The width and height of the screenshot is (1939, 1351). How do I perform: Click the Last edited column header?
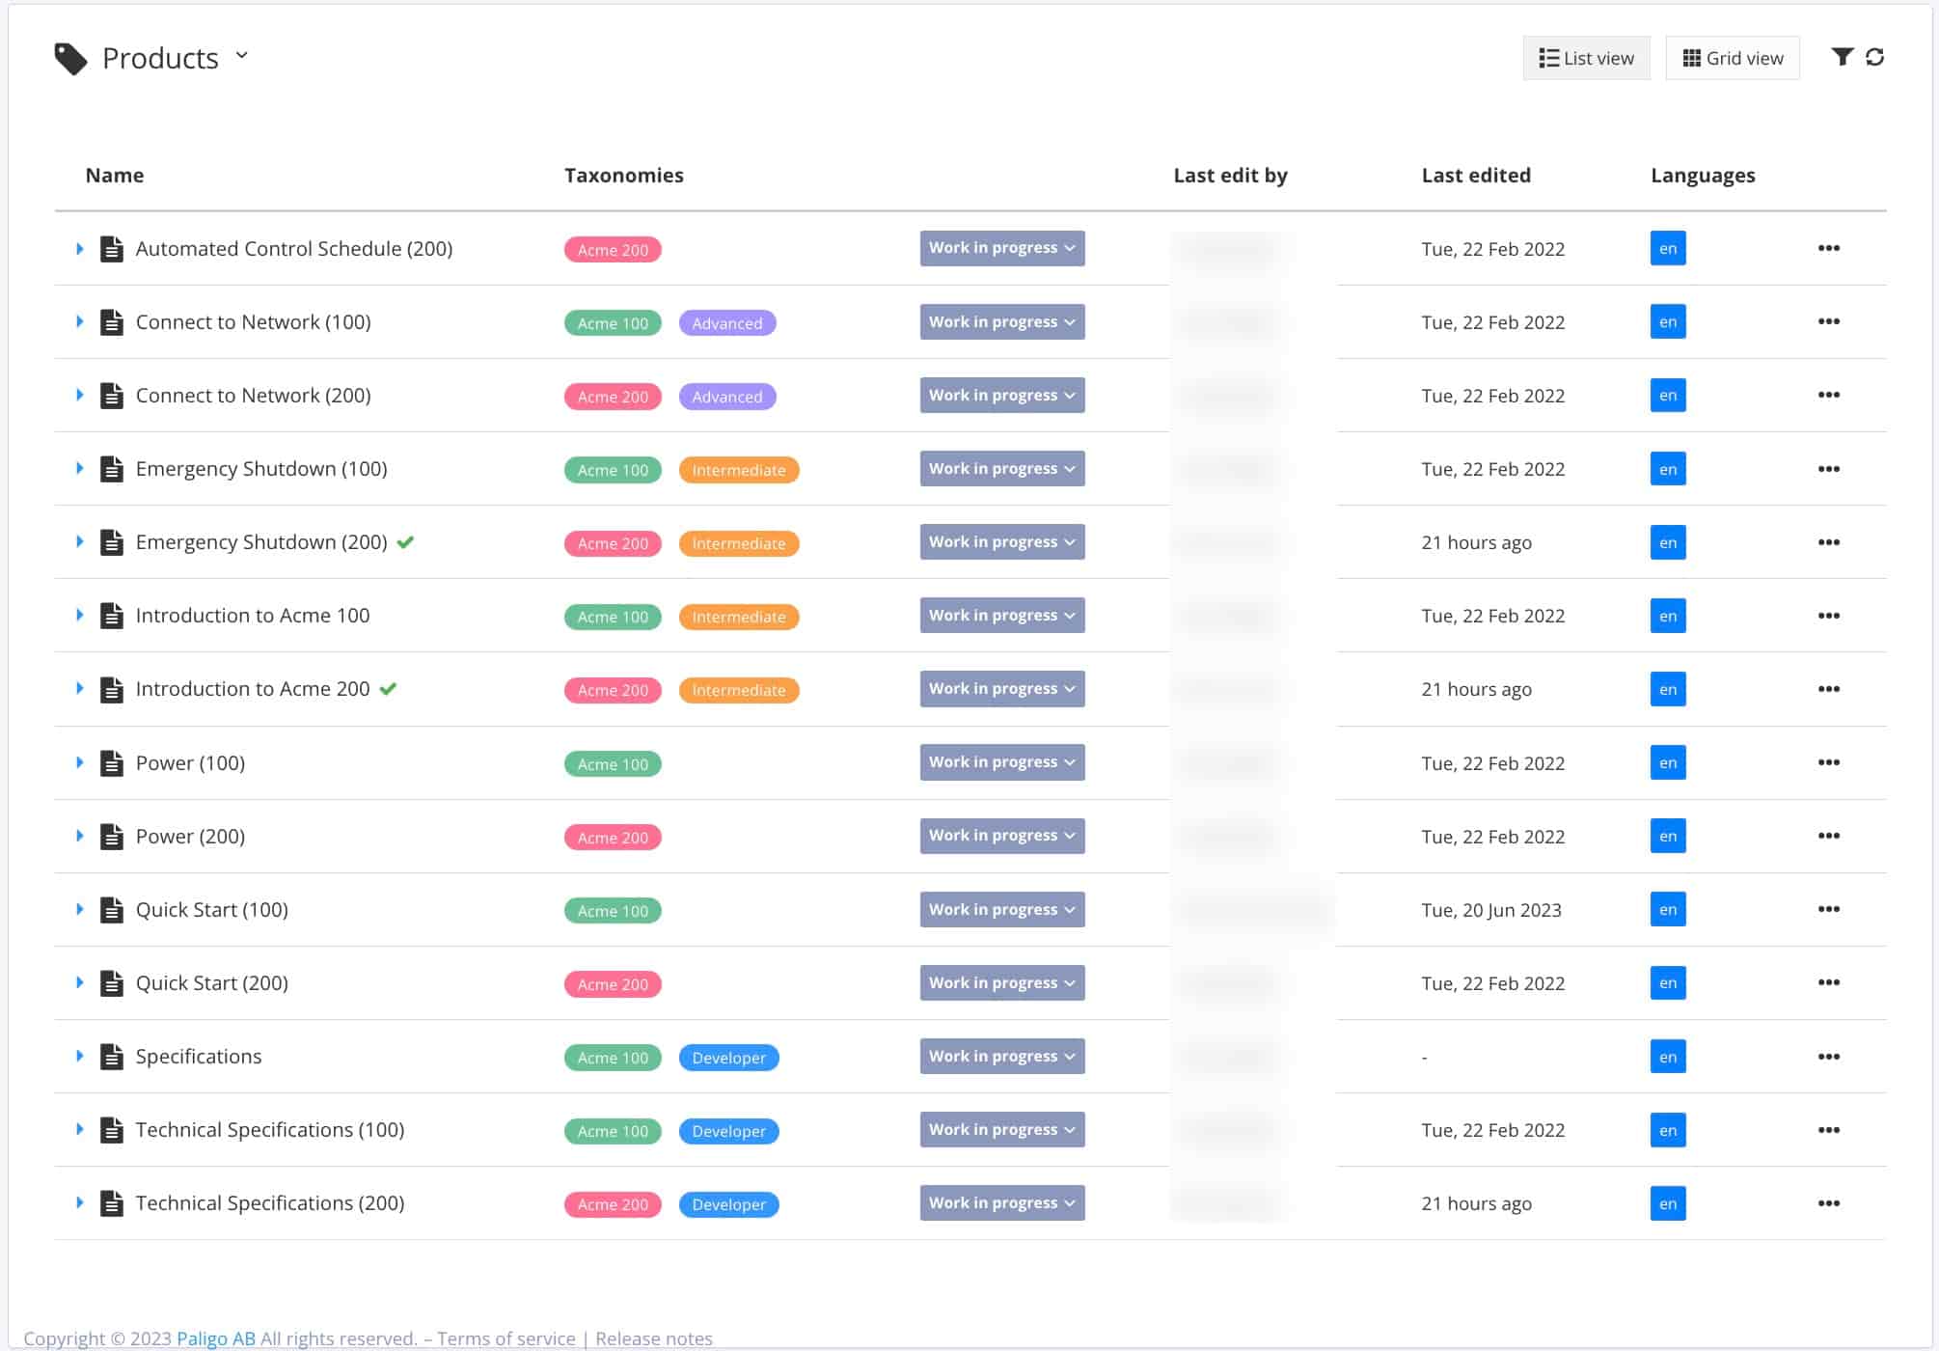click(1475, 176)
